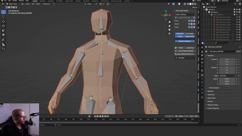Expand the Viewport Display panel
Image resolution: width=242 pixels, height=136 pixels.
[x=213, y=105]
